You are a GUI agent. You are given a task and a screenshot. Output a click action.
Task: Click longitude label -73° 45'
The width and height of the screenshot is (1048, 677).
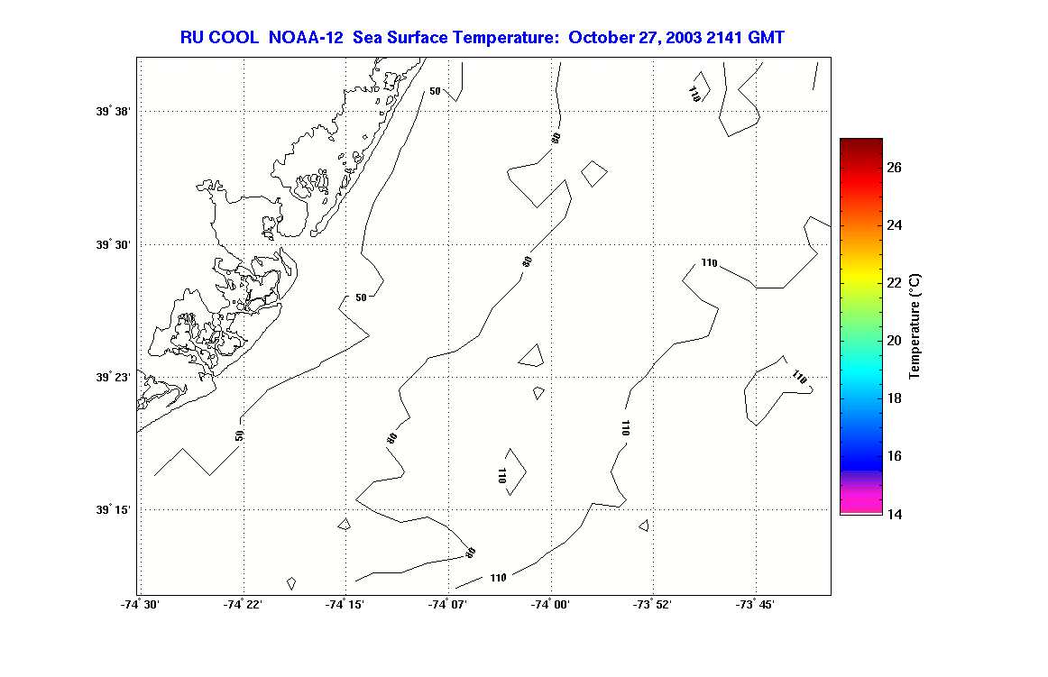pos(755,605)
